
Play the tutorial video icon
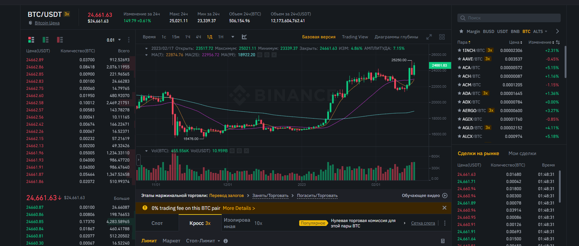click(445, 195)
